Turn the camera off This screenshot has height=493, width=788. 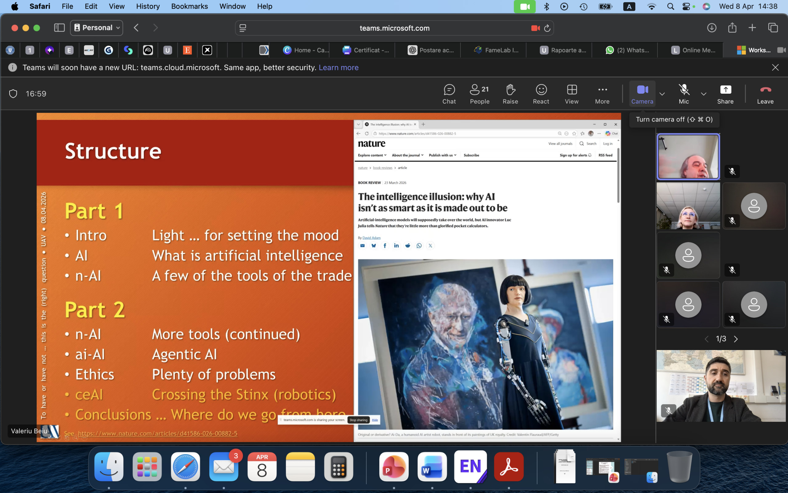click(642, 94)
